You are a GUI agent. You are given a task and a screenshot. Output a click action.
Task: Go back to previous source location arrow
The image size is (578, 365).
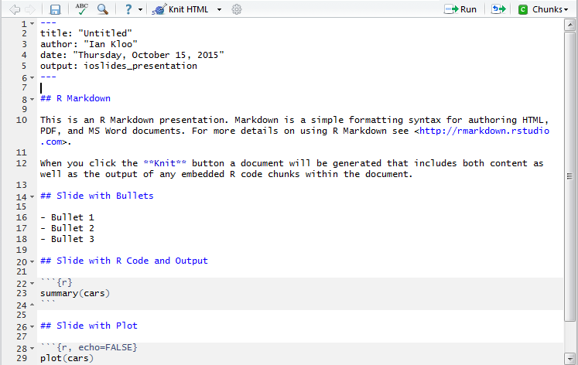15,9
